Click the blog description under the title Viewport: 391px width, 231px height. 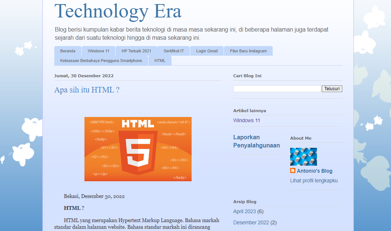tap(192, 33)
